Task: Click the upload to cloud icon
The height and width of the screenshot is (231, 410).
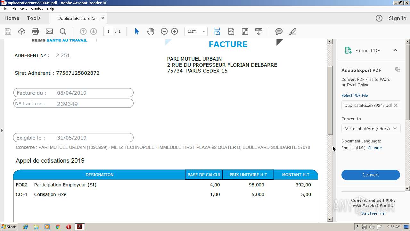Action: pyautogui.click(x=22, y=31)
